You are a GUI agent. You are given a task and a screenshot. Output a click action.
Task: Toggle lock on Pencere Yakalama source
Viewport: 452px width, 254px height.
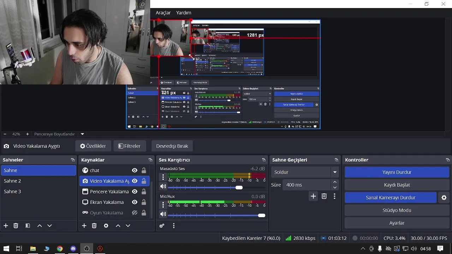pyautogui.click(x=144, y=192)
